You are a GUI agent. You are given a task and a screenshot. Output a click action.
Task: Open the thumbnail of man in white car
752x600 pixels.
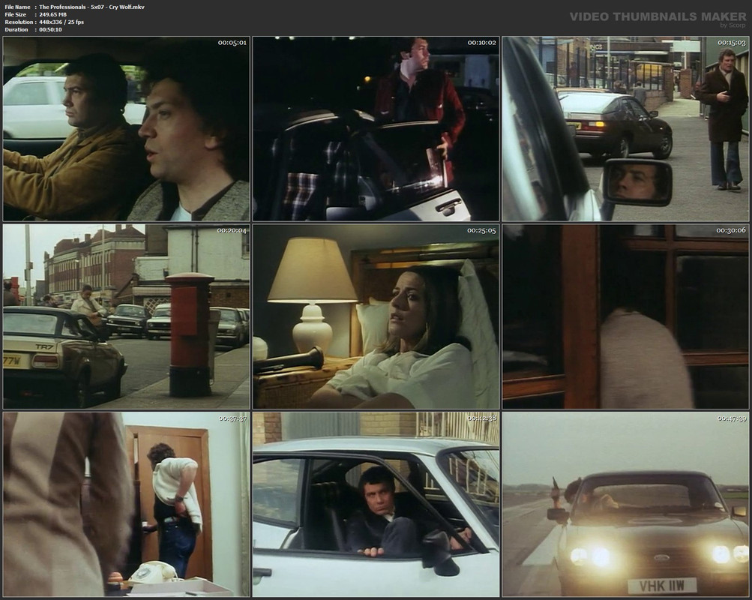[376, 505]
